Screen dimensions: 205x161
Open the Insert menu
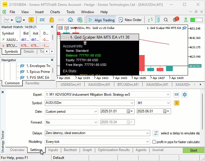tap(39, 12)
